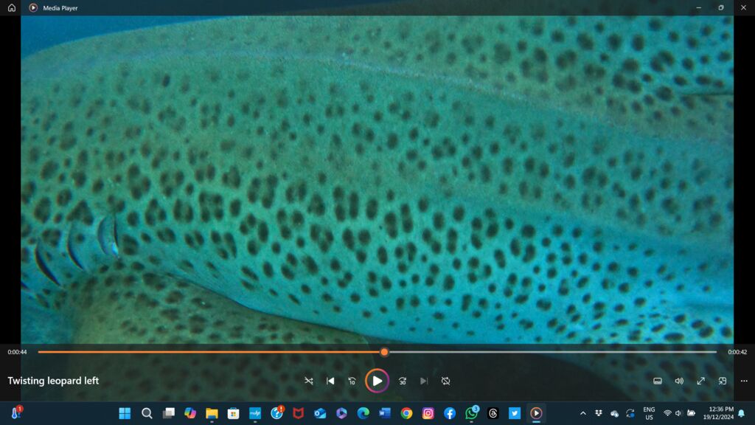Click the Home icon in title bar
755x425 pixels.
12,8
